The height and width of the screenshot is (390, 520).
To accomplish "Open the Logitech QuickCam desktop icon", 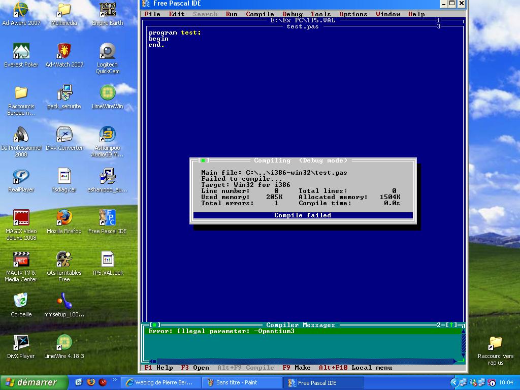I will [107, 52].
